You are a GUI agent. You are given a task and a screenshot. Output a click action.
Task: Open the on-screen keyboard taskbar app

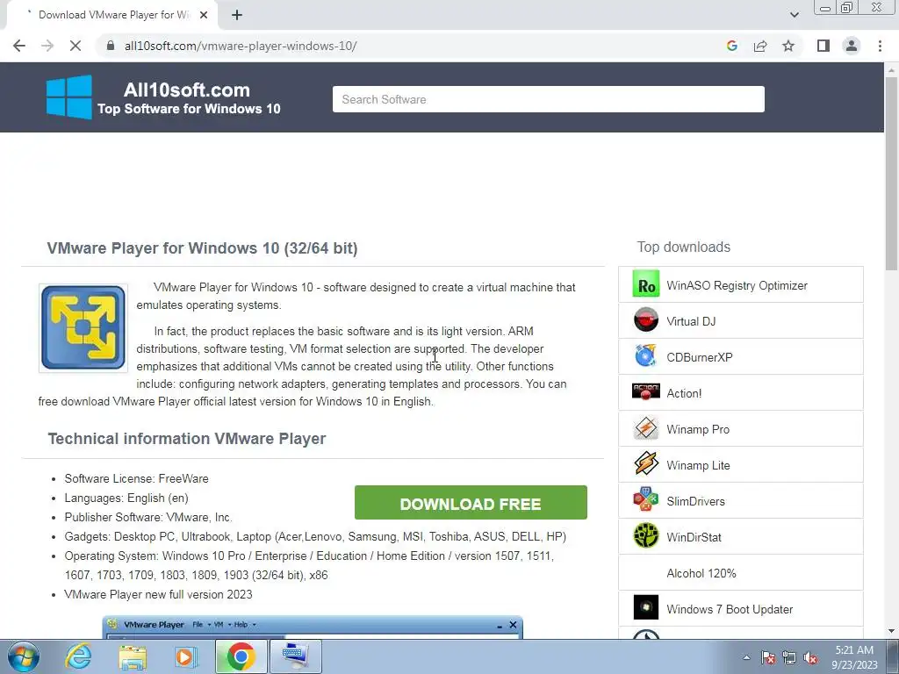(295, 656)
